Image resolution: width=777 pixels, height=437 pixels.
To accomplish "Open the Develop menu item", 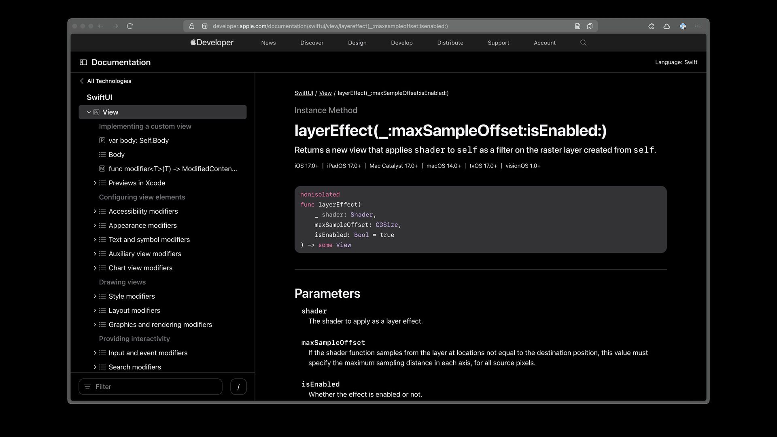I will click(402, 43).
